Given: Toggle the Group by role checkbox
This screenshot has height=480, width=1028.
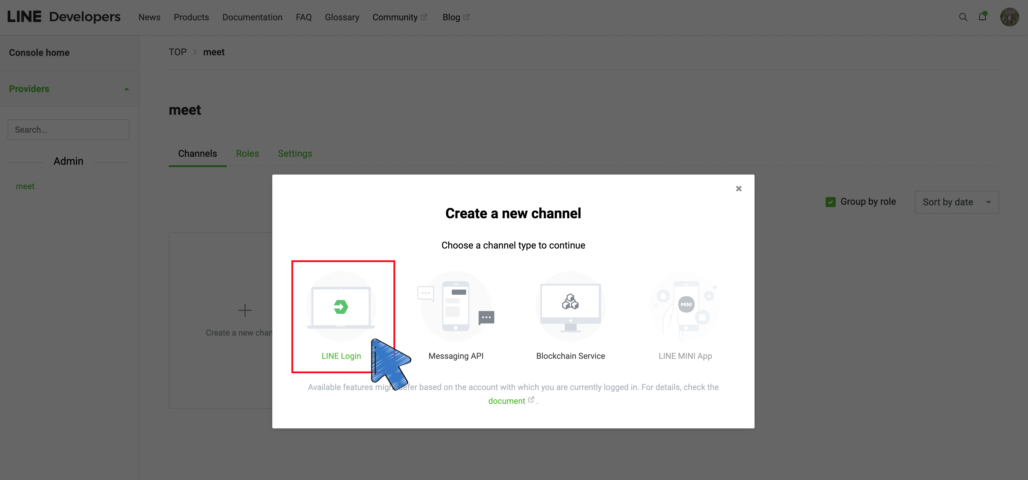Looking at the screenshot, I should [x=830, y=202].
